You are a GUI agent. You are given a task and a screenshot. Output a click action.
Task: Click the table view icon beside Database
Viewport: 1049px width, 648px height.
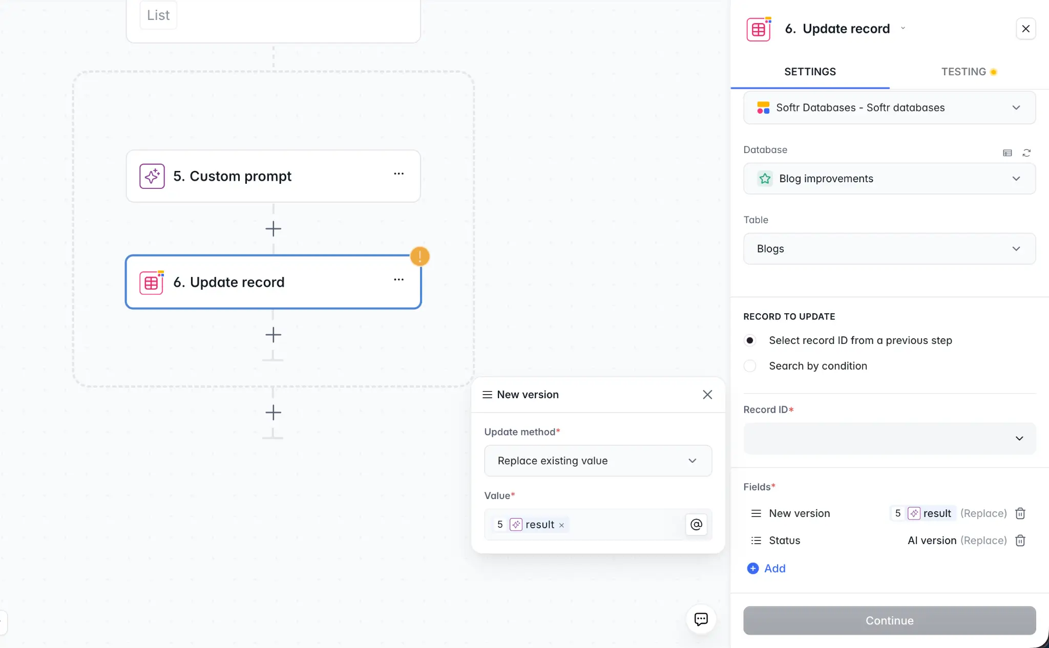coord(1007,153)
